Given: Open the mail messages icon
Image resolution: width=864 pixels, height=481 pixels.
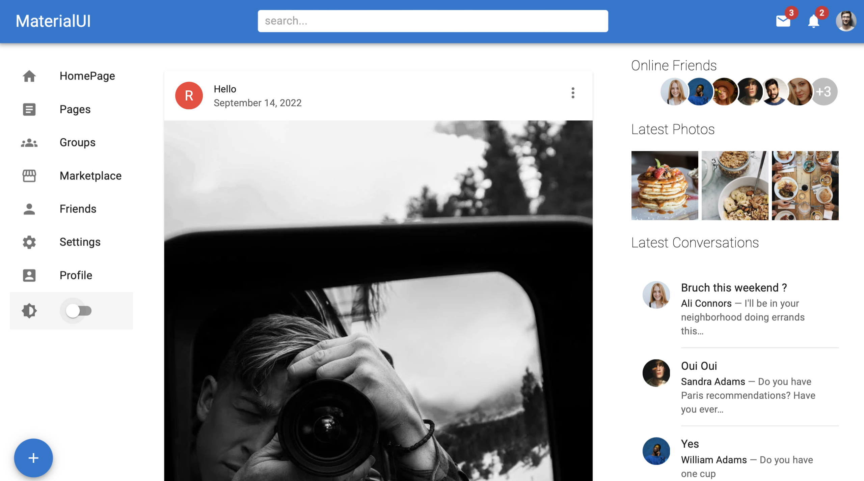Looking at the screenshot, I should [x=783, y=22].
